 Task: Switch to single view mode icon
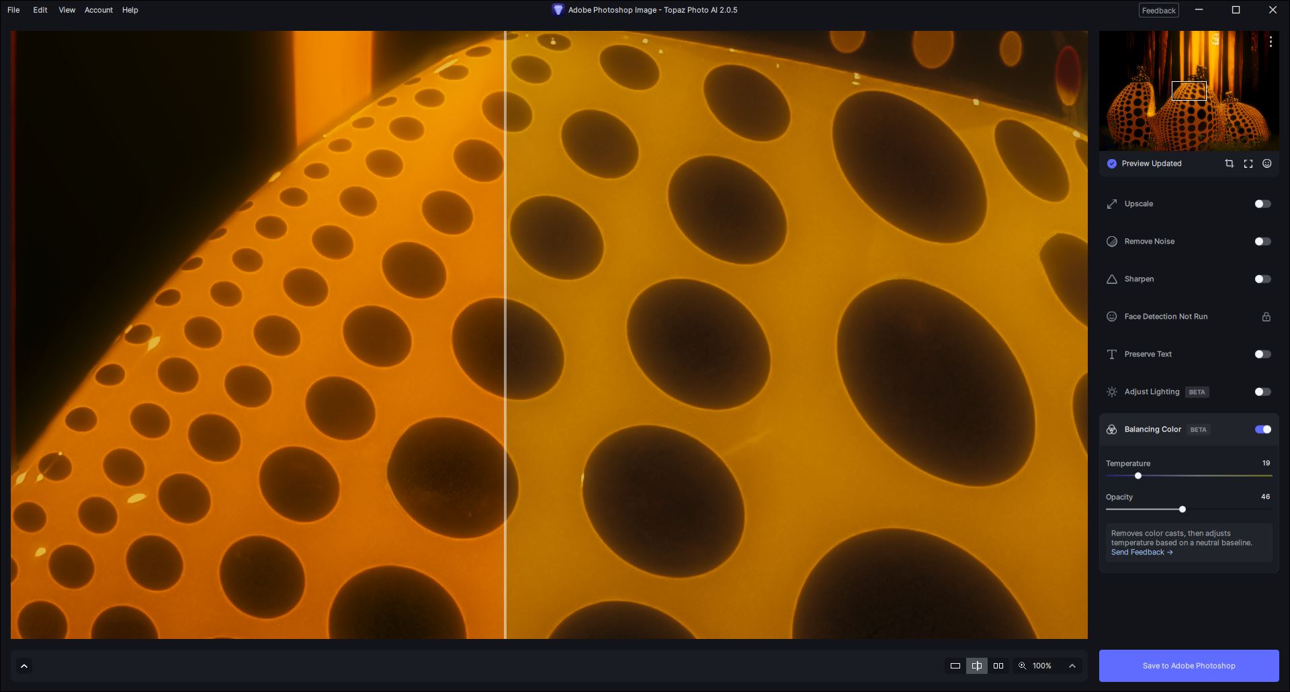(x=955, y=666)
